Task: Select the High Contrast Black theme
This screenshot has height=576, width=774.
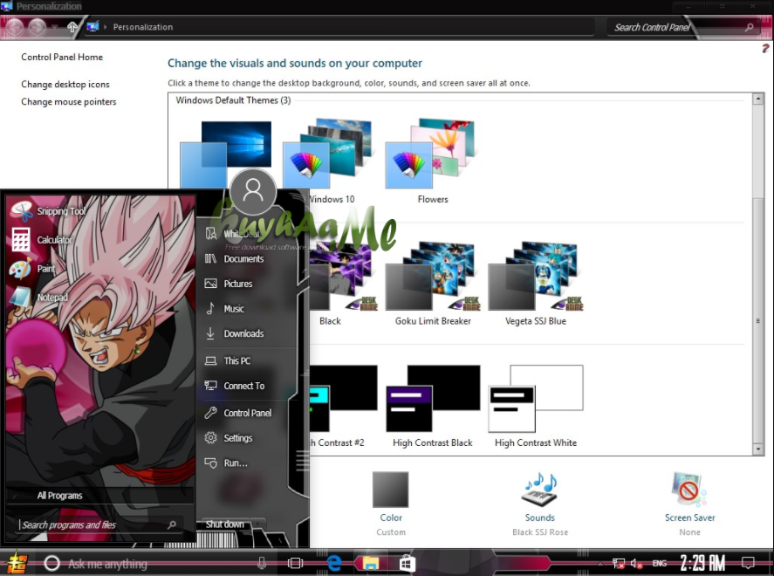Action: click(433, 406)
